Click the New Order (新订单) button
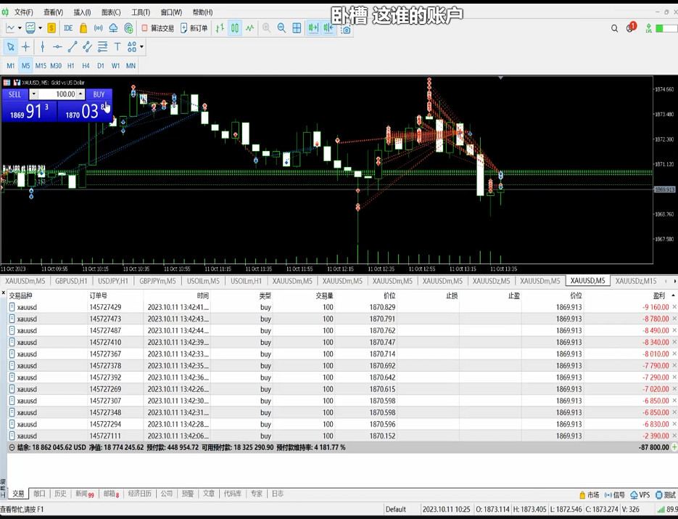 coord(194,28)
